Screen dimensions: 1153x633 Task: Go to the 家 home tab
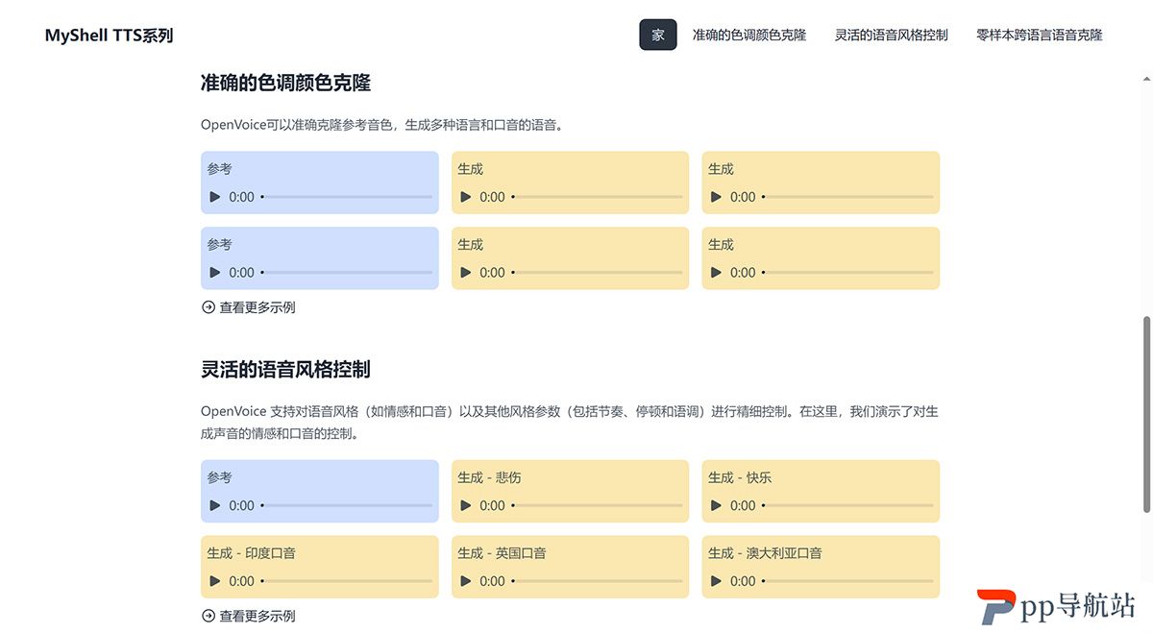[x=658, y=35]
